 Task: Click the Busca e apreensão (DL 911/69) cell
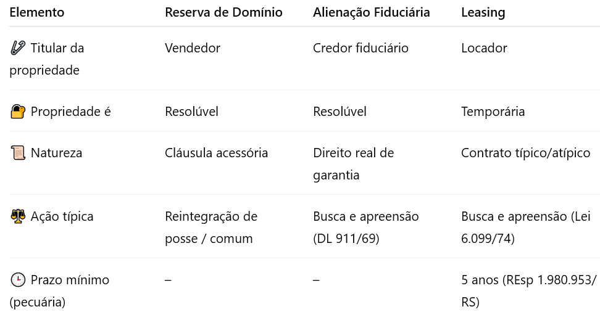click(366, 227)
